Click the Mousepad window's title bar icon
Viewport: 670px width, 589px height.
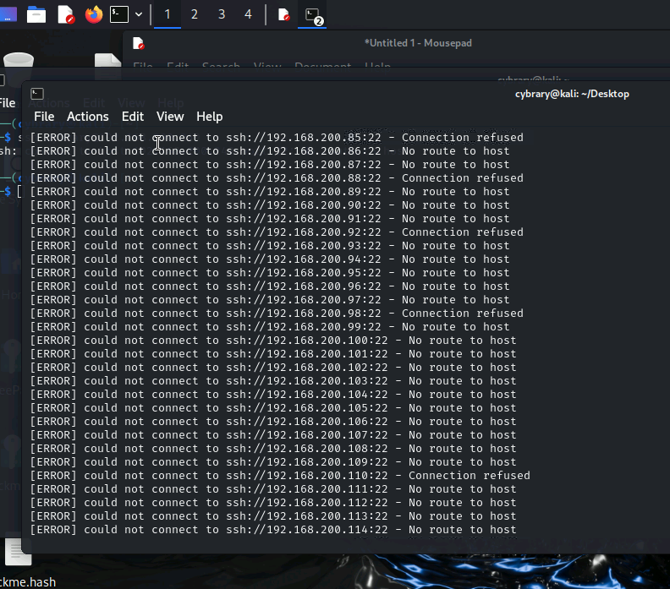pos(138,43)
